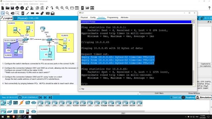
Task: Zoom in with the magnifier plus icon
Action: (x=57, y=8)
